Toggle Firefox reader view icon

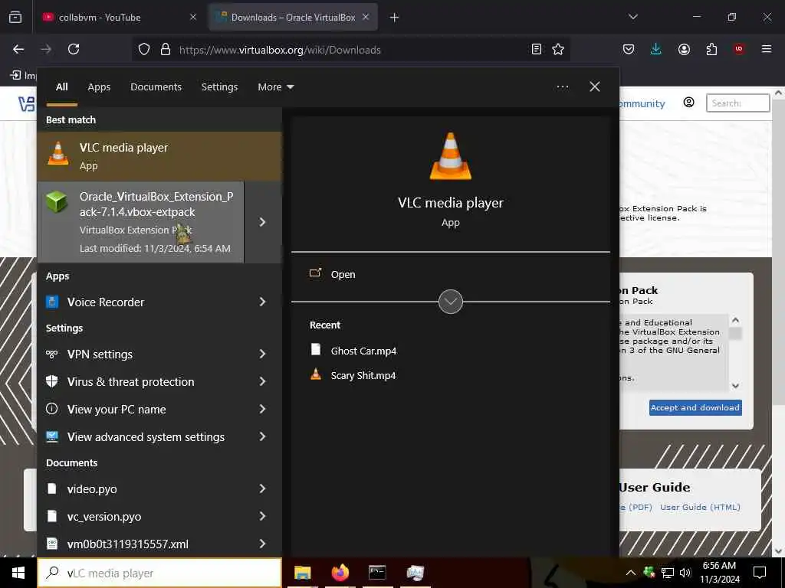[536, 49]
